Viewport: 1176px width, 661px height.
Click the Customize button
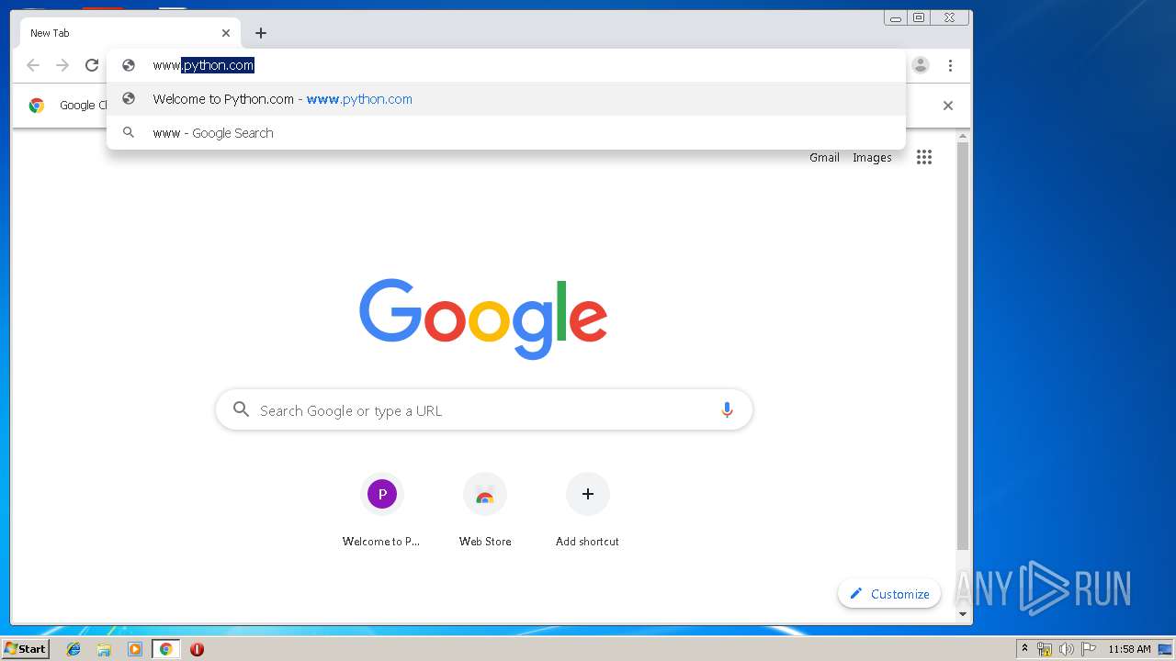pyautogui.click(x=889, y=594)
